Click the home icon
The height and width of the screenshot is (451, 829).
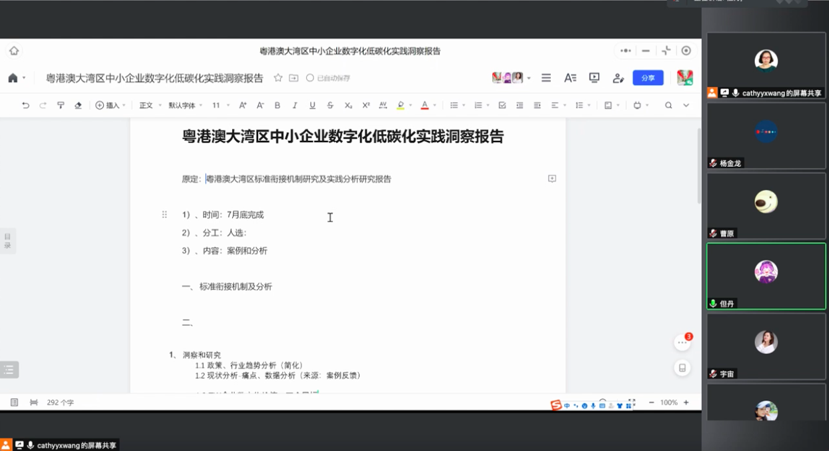[13, 78]
